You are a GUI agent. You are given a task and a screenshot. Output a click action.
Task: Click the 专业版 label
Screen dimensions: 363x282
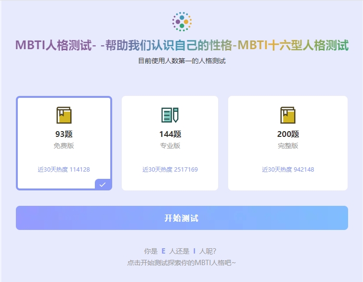169,146
